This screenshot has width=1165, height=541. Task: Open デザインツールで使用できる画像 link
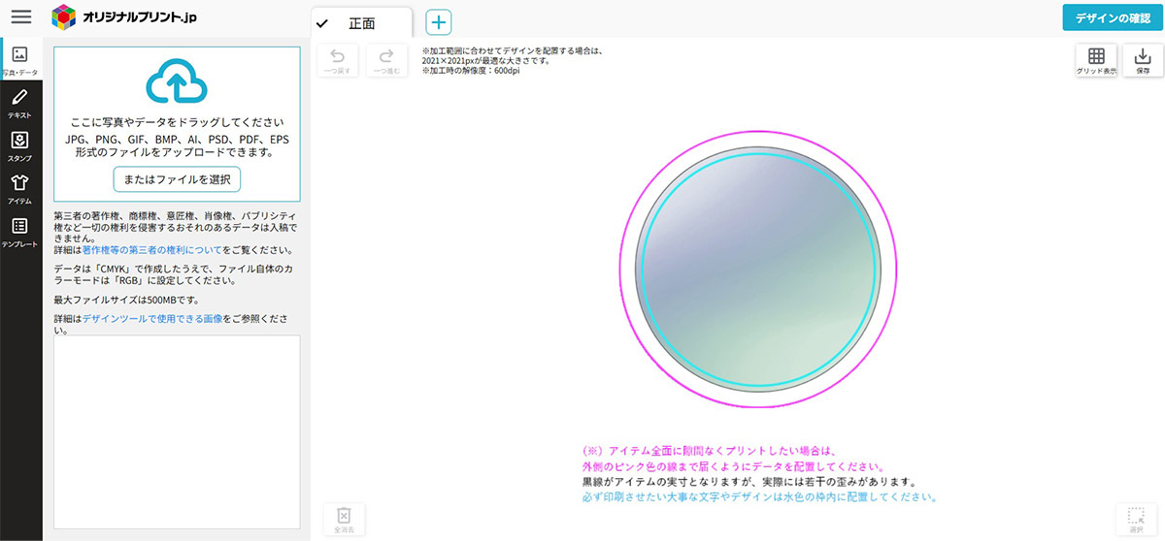tap(152, 318)
